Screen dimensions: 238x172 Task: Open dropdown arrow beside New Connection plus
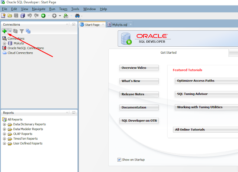[10, 31]
